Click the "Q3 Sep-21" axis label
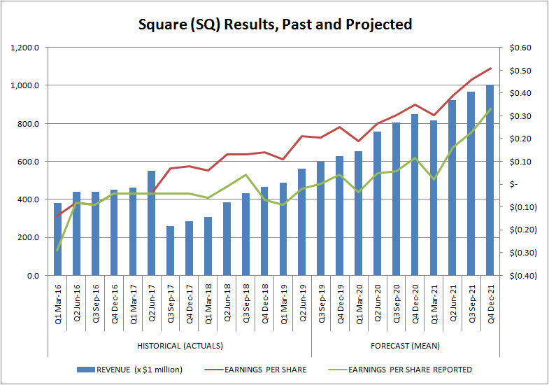 (471, 304)
